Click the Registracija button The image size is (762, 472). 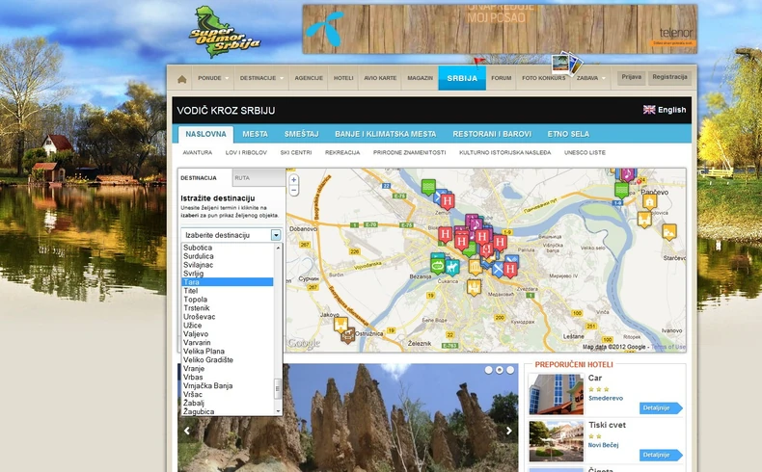click(669, 77)
